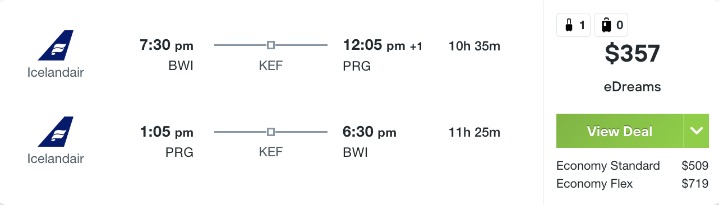Click the 11h 25m return duration
Image resolution: width=719 pixels, height=205 pixels.
(x=474, y=133)
